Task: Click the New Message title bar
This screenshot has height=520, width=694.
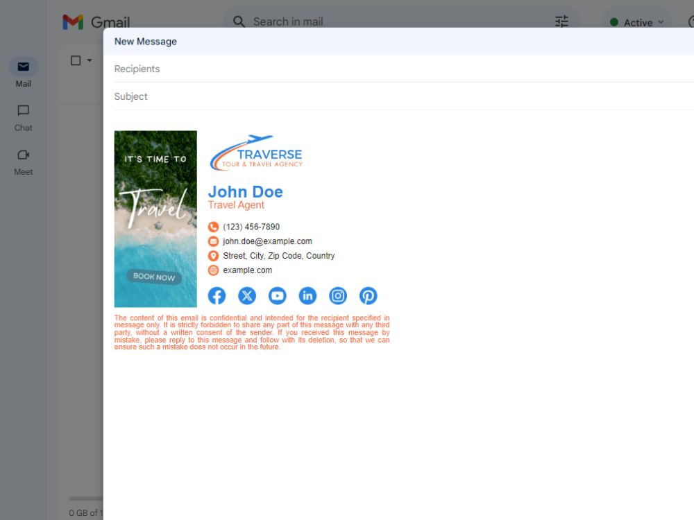Action: point(398,42)
